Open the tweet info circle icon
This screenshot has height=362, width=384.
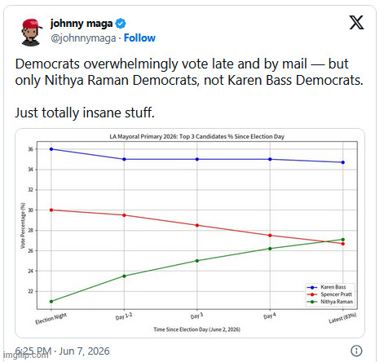pos(356,351)
